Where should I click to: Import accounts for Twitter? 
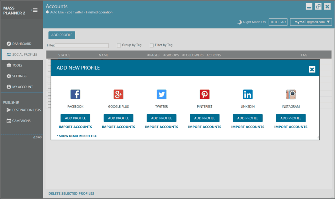pyautogui.click(x=162, y=127)
